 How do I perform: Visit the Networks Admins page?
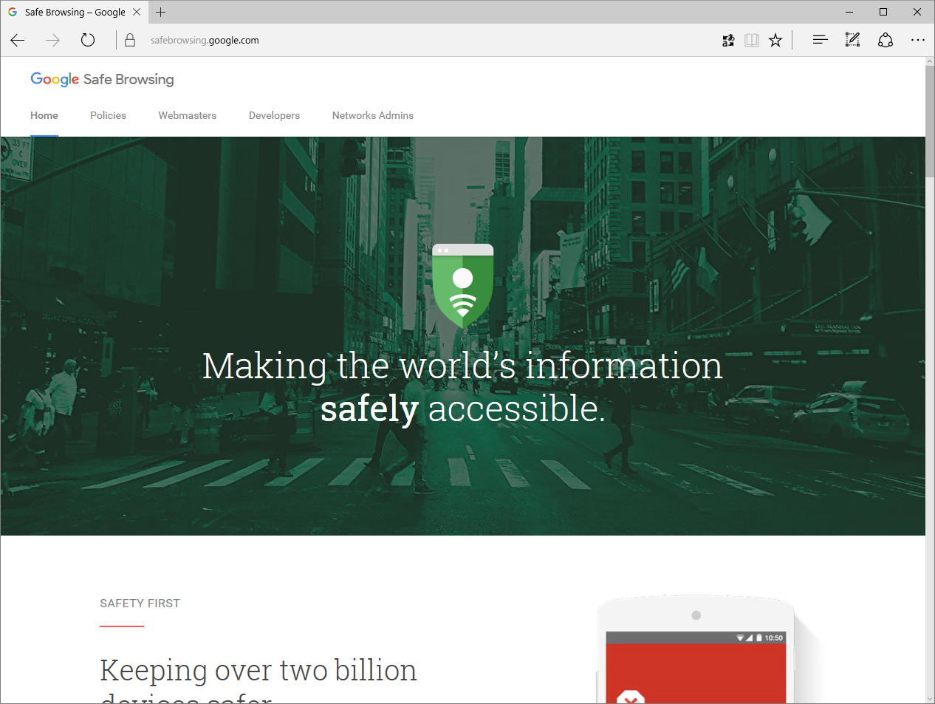point(372,115)
